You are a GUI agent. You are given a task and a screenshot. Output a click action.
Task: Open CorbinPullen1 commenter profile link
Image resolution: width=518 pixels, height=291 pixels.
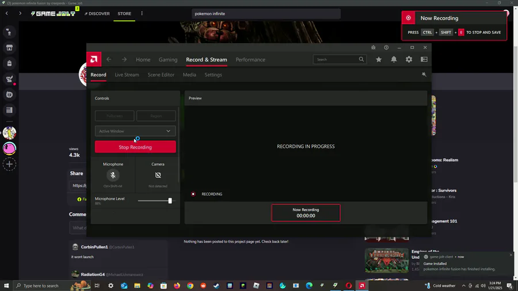click(94, 247)
